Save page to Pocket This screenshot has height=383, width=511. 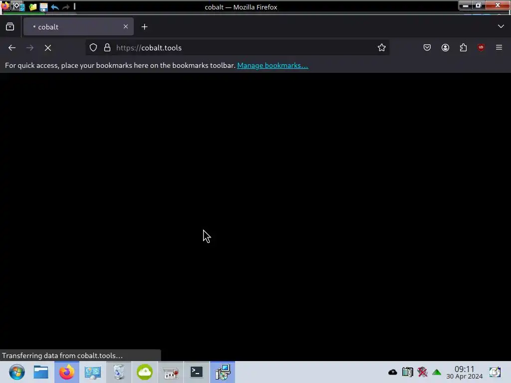click(x=427, y=47)
